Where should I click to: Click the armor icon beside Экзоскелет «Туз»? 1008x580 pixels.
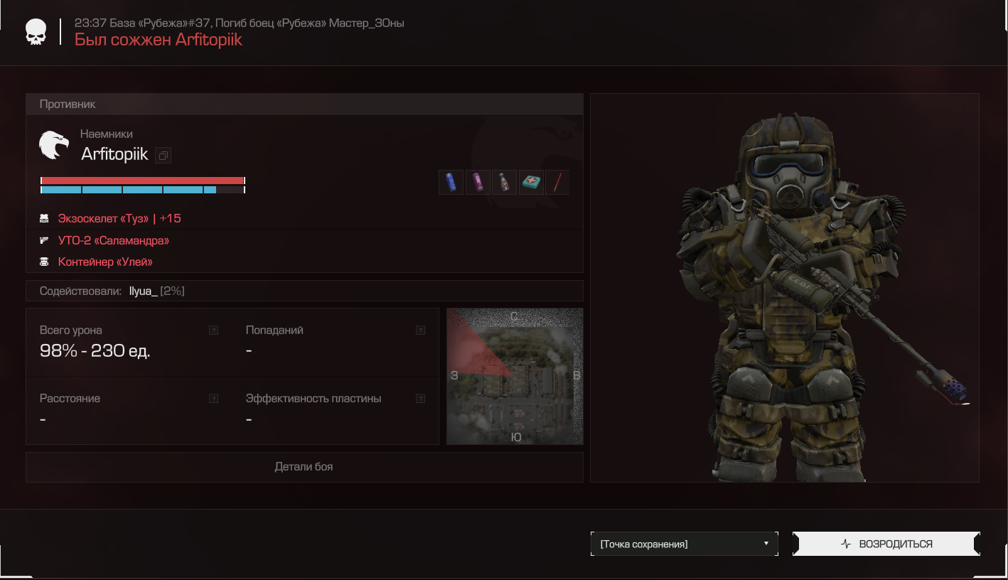tap(44, 219)
